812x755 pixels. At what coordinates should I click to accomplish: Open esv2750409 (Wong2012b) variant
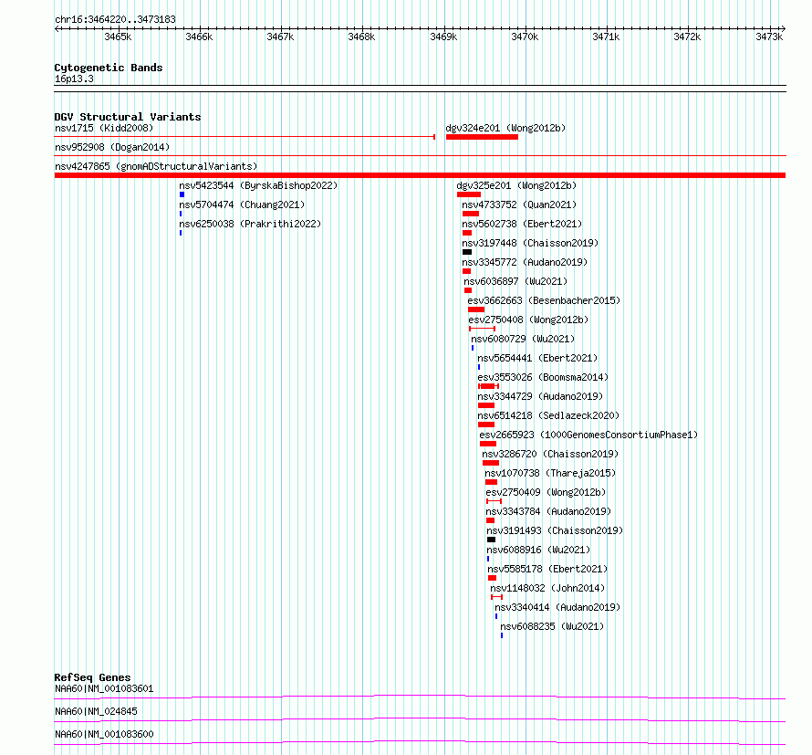[x=546, y=492]
